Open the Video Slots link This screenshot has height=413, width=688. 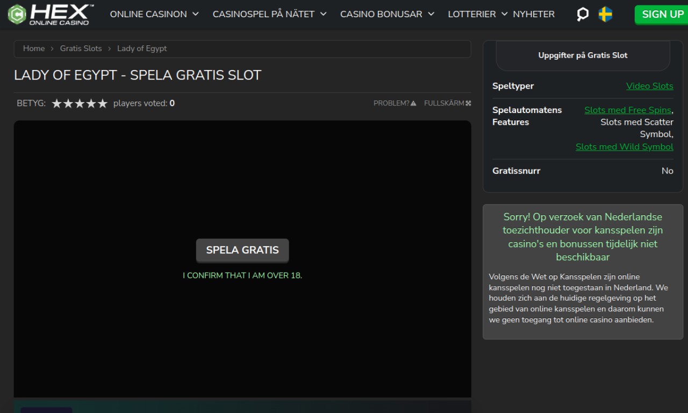[649, 86]
